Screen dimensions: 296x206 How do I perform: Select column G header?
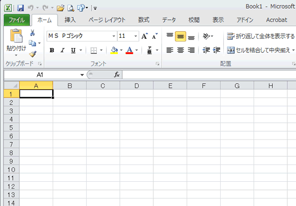click(237, 86)
